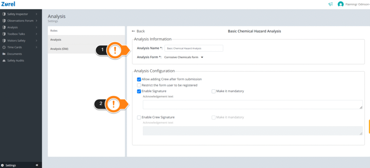Click the Analysis Name text field
This screenshot has width=370, height=168.
click(194, 48)
